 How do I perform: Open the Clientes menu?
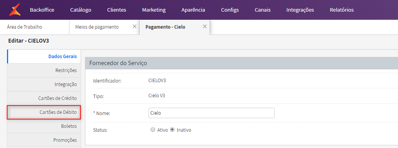pyautogui.click(x=117, y=10)
